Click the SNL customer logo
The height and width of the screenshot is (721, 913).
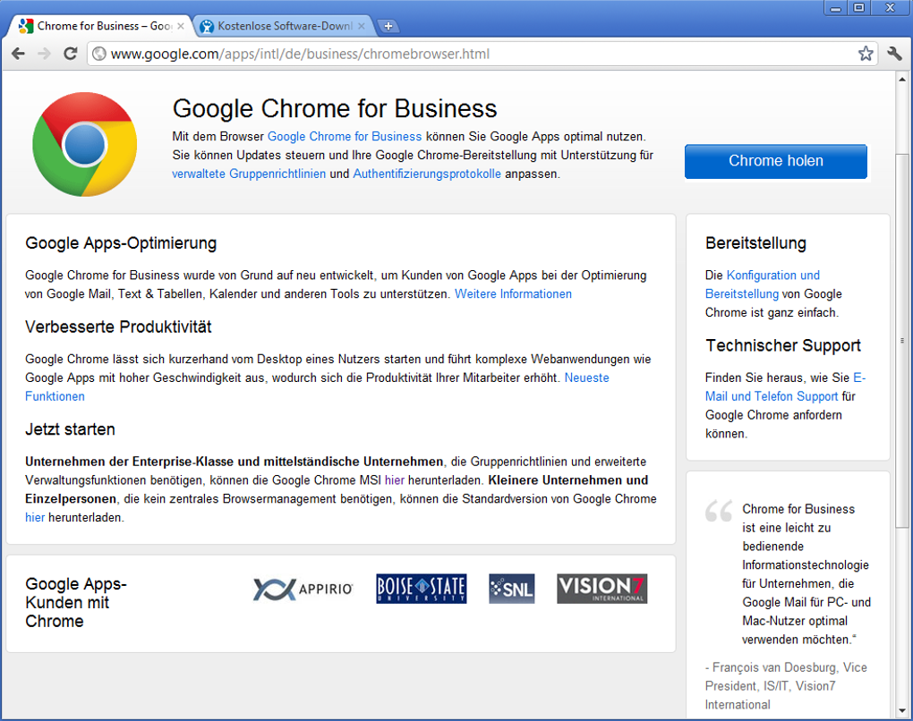(x=512, y=589)
